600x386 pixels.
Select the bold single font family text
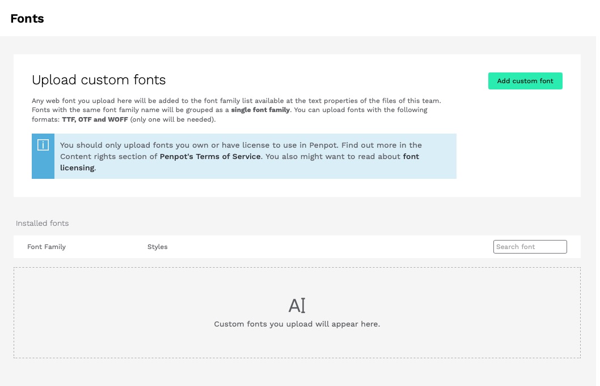(260, 110)
